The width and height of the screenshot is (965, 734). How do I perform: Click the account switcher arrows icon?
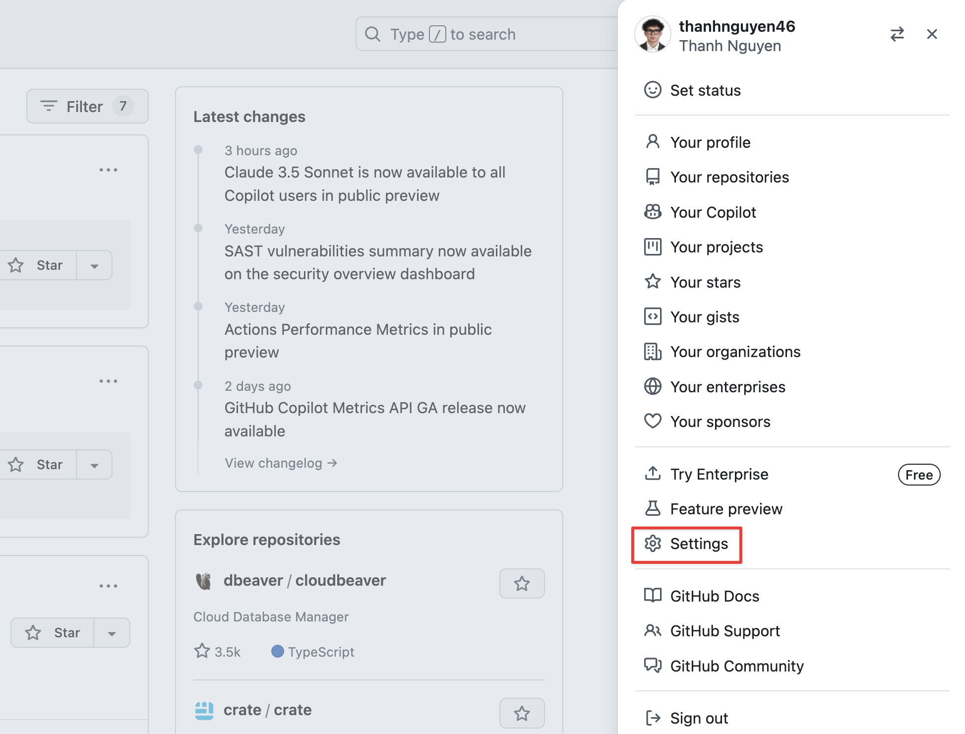tap(897, 34)
